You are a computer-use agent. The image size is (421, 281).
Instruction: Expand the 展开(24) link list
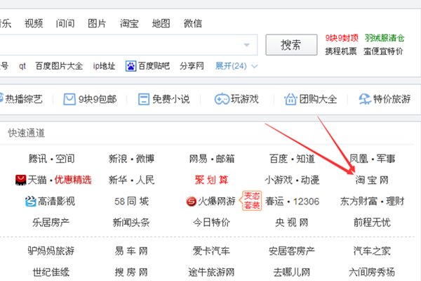(x=236, y=66)
